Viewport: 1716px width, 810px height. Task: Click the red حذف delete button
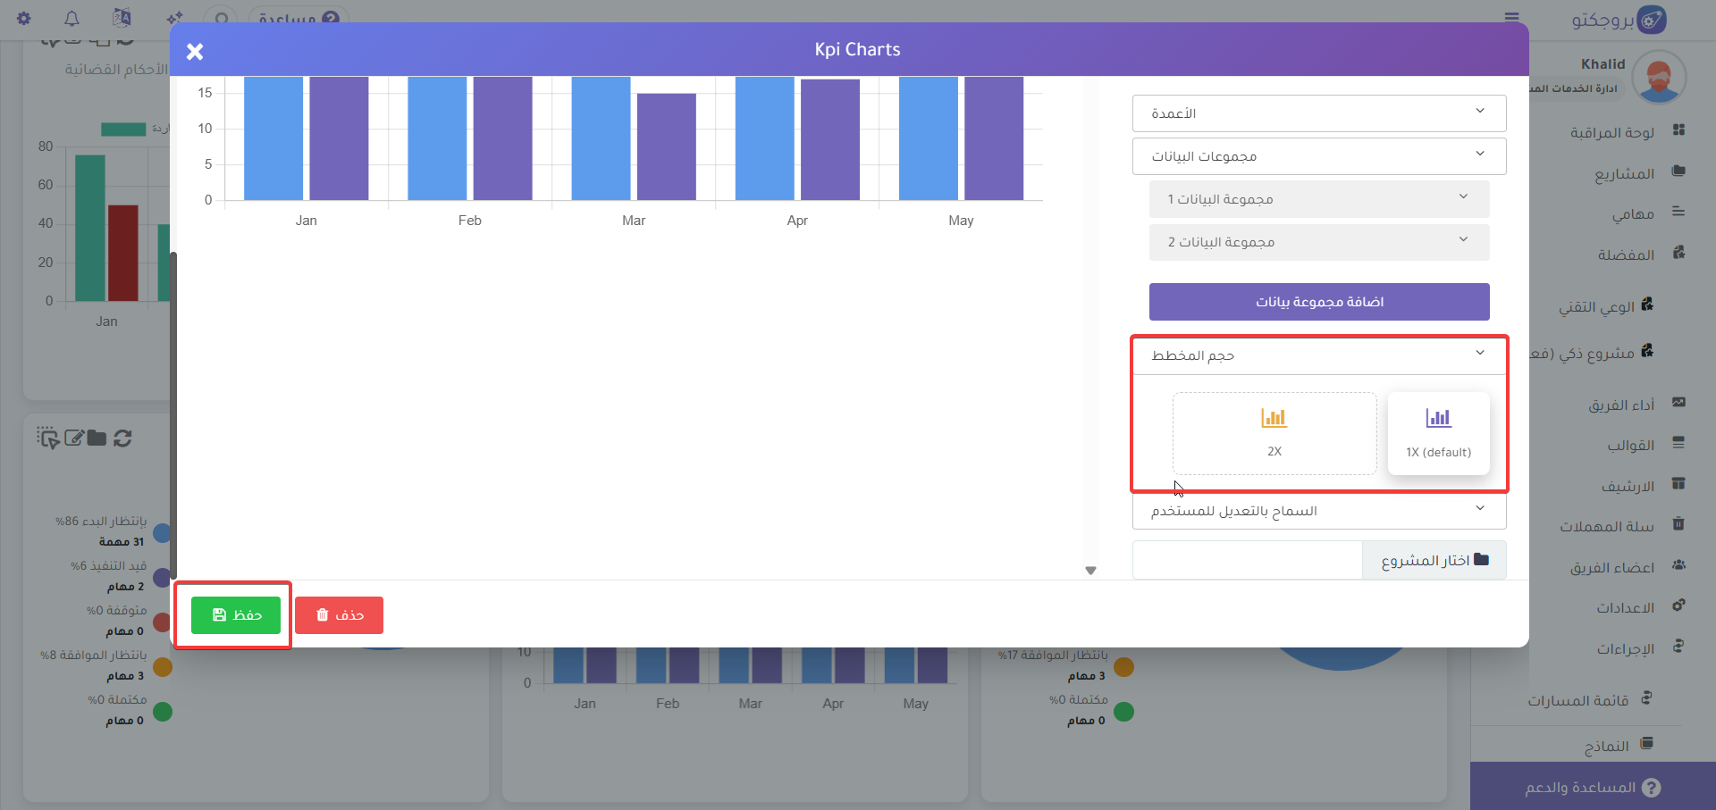(x=339, y=615)
